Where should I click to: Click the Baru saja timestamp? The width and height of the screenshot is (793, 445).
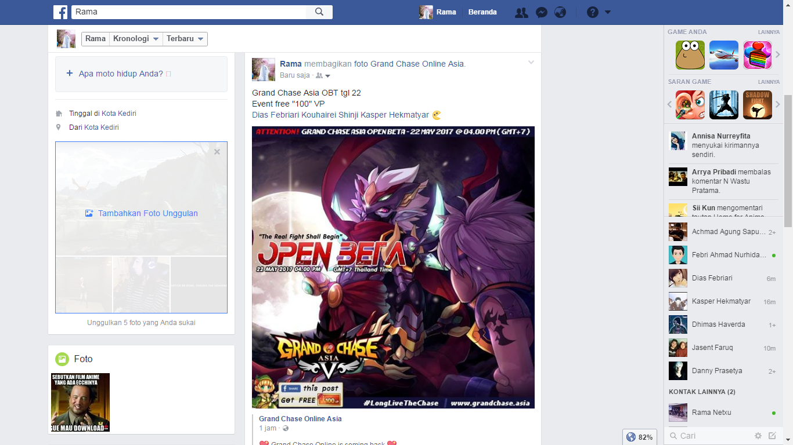[x=295, y=76]
